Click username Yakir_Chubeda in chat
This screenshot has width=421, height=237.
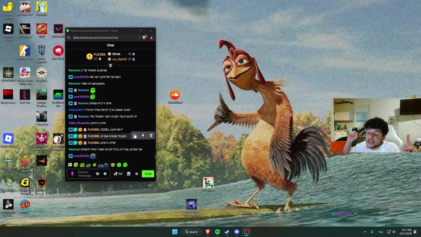(x=79, y=123)
